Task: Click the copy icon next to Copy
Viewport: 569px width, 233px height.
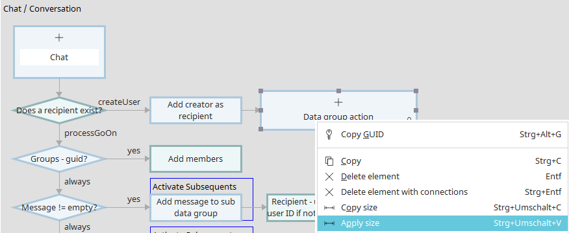Action: (x=329, y=161)
